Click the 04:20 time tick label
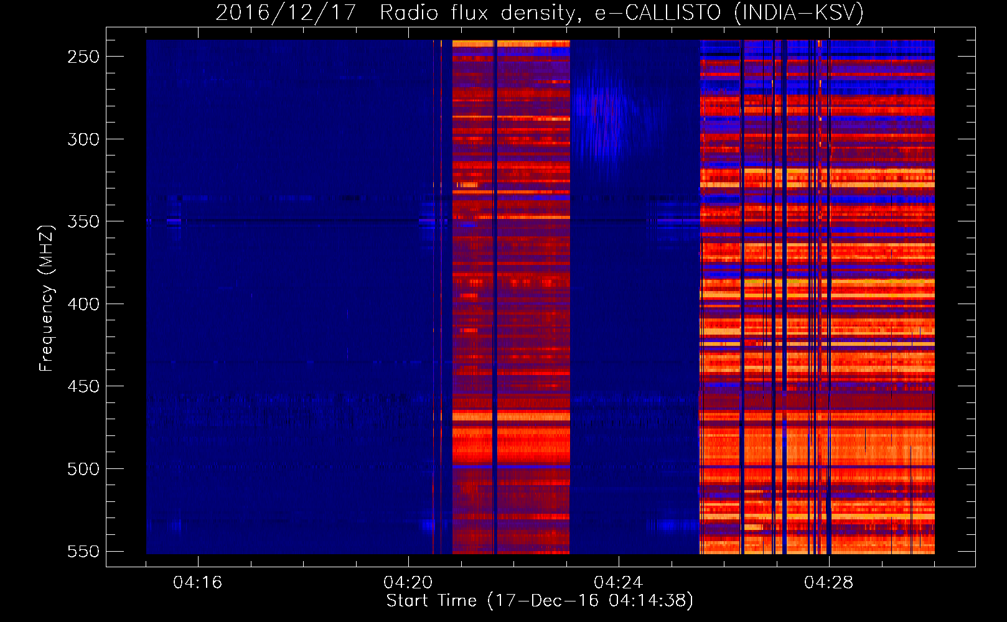The height and width of the screenshot is (622, 1007). [408, 583]
